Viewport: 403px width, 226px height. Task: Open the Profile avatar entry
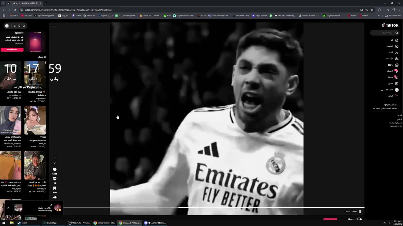pyautogui.click(x=397, y=90)
